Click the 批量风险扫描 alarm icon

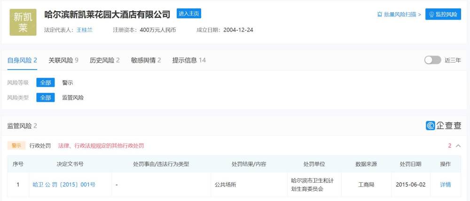point(380,15)
